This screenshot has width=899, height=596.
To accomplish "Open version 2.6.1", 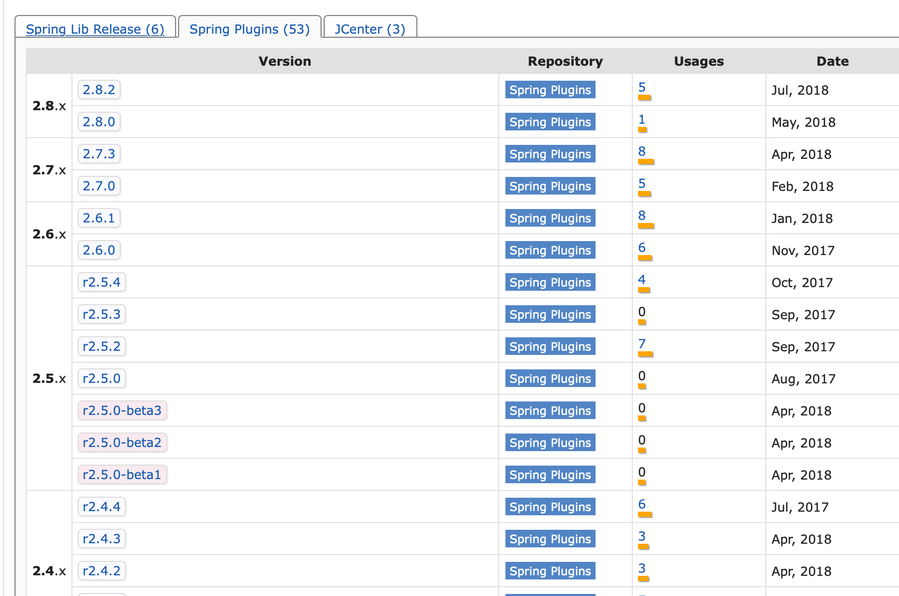I will (99, 218).
